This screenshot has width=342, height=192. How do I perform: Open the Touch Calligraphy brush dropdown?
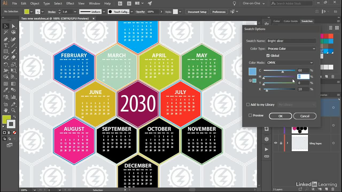(131, 12)
